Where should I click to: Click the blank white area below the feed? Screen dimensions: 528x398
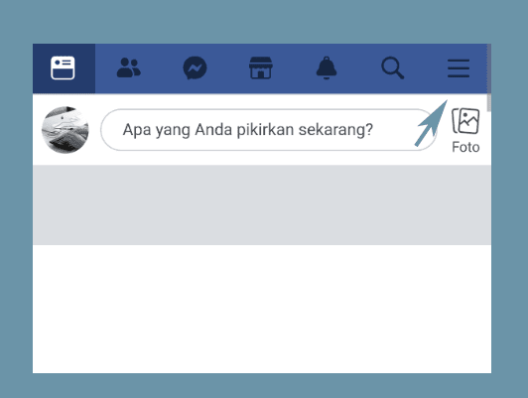tap(262, 309)
